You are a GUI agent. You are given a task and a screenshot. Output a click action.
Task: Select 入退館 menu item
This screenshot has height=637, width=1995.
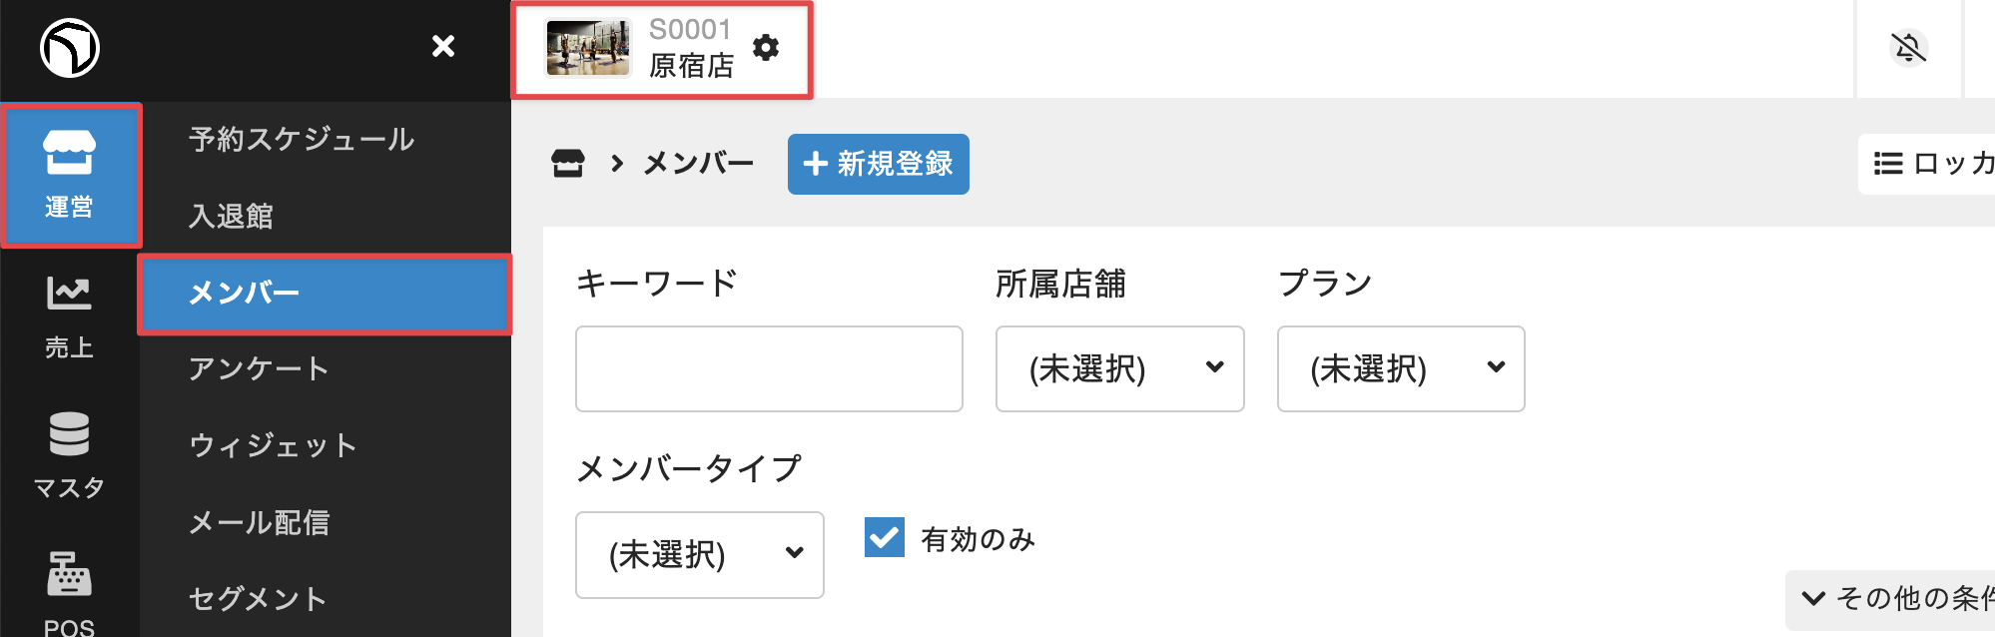(x=231, y=216)
